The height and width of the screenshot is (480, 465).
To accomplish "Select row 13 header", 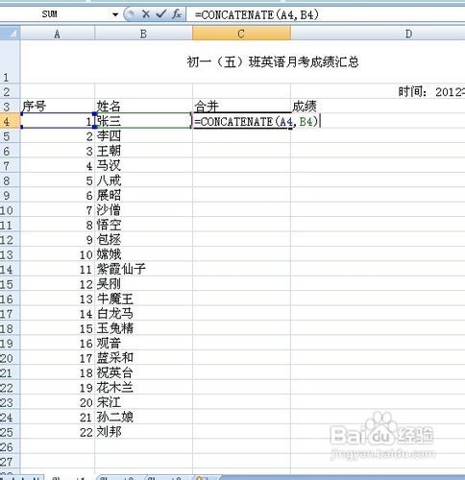I will pos(10,255).
